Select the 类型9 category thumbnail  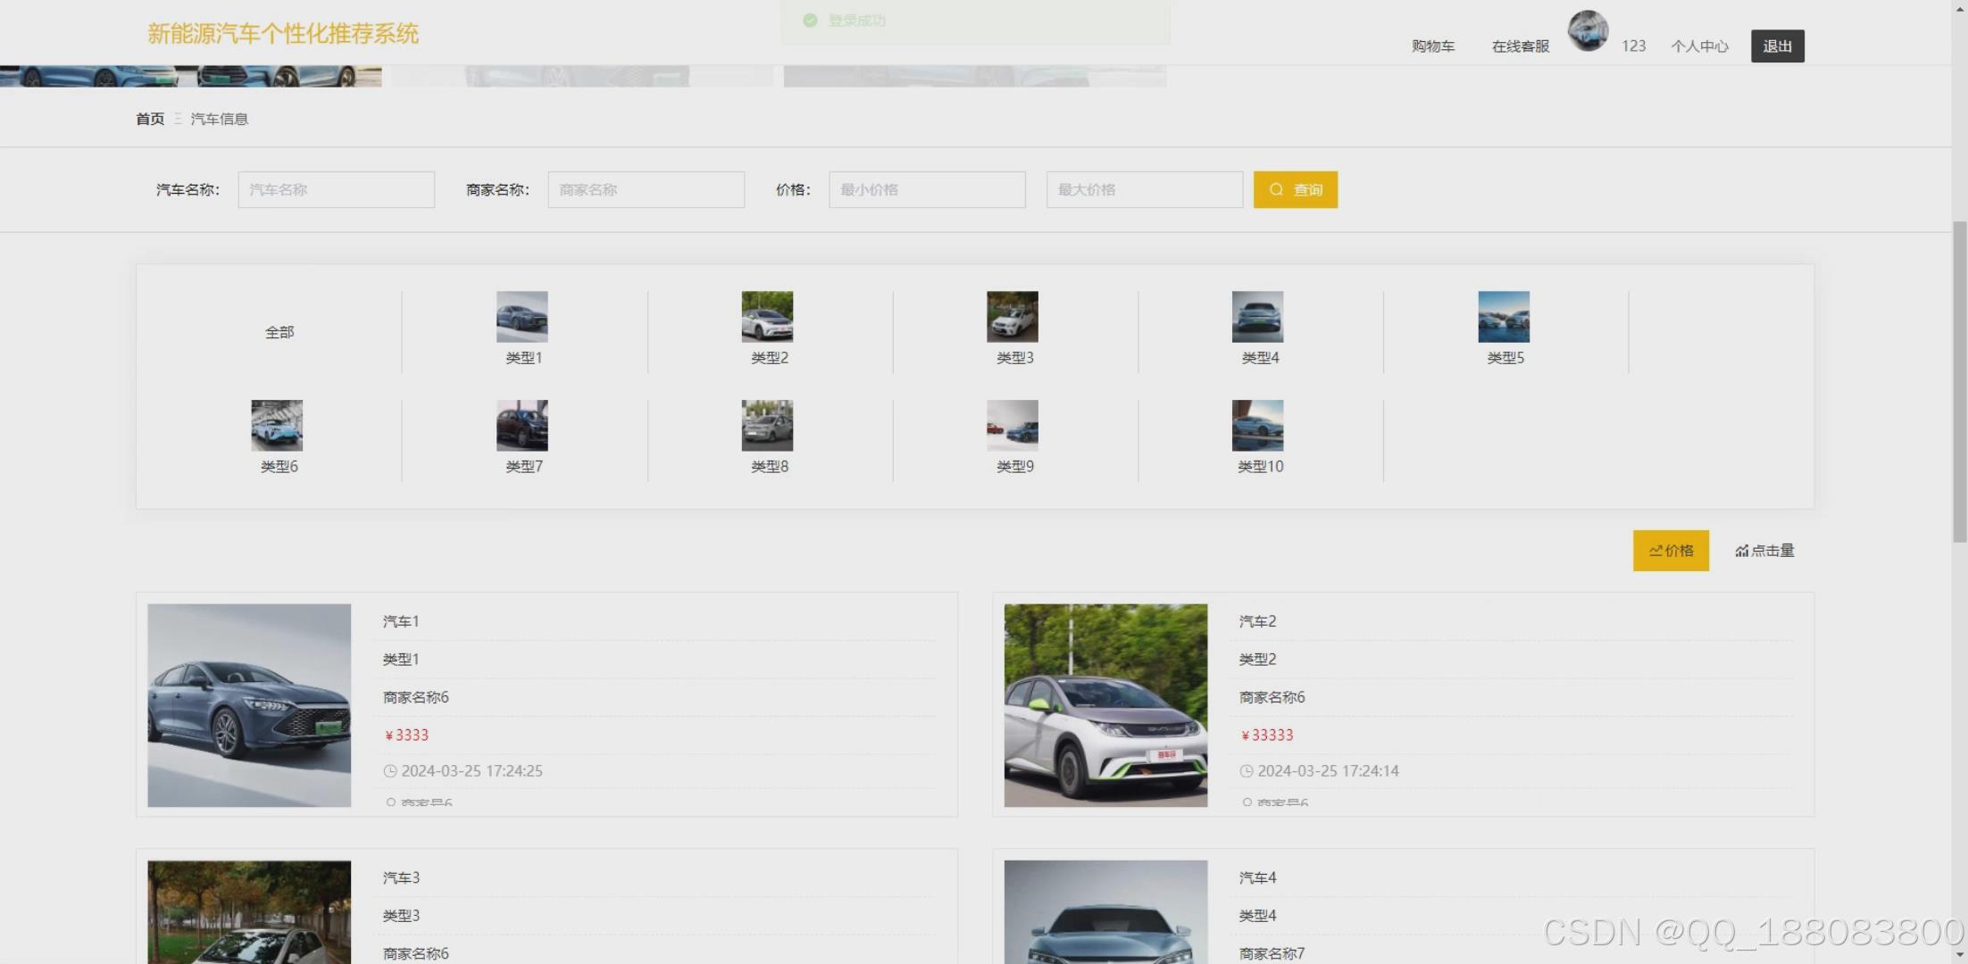pyautogui.click(x=1013, y=426)
